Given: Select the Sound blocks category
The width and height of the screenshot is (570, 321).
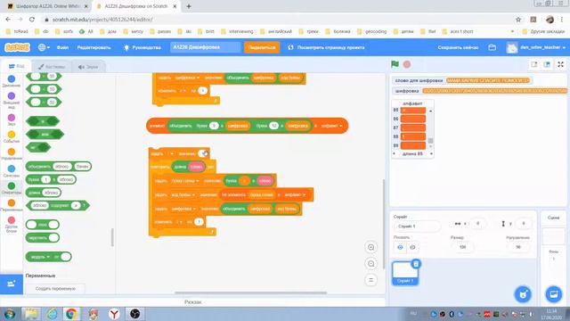Looking at the screenshot, I should click(12, 119).
